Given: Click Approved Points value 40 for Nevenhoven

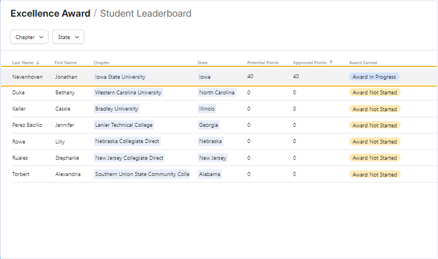Looking at the screenshot, I should click(x=296, y=76).
